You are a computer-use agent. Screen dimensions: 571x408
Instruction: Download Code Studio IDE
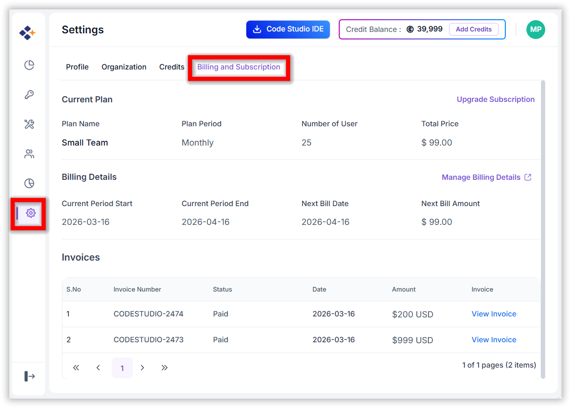[288, 30]
